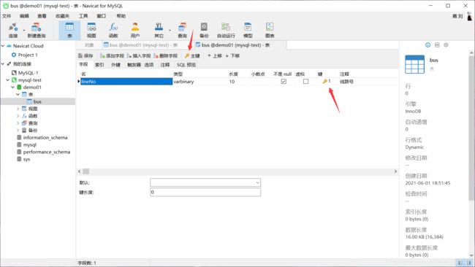The height and width of the screenshot is (267, 475).
Task: Collapse the Navicat Cloud tree node
Action: 3,46
